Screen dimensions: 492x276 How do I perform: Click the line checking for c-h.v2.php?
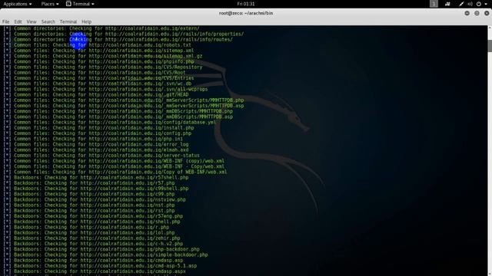[x=93, y=244]
